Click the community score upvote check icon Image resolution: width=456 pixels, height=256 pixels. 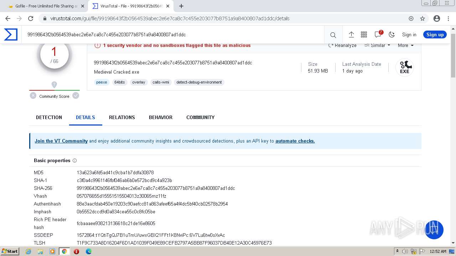coord(76,95)
